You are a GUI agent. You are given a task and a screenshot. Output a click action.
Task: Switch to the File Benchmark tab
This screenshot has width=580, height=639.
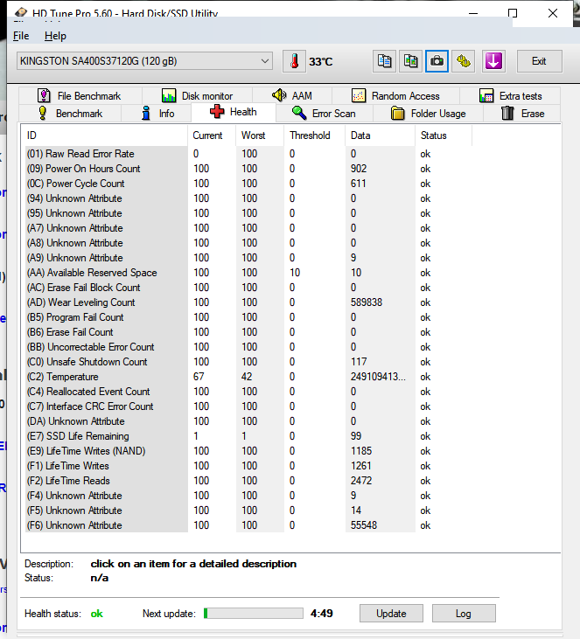coord(80,96)
